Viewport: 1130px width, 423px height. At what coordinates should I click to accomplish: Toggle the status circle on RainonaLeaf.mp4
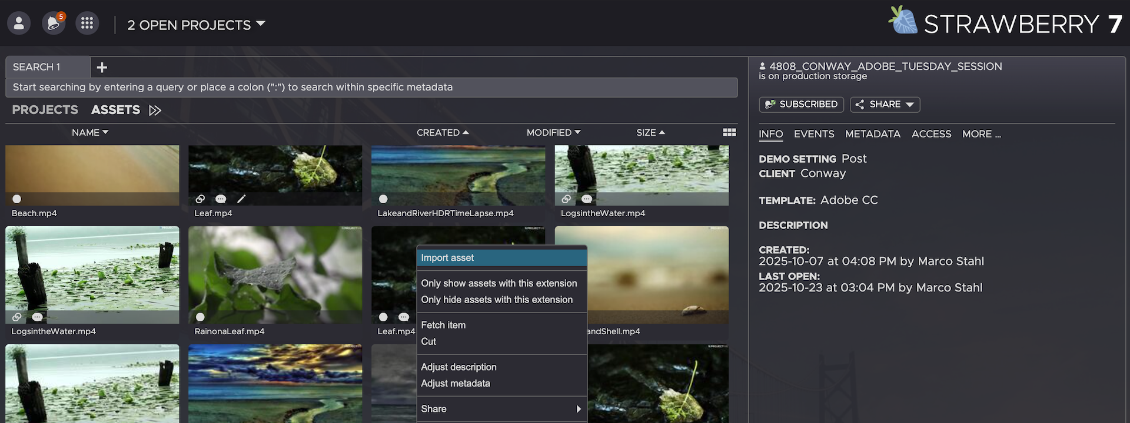(200, 317)
